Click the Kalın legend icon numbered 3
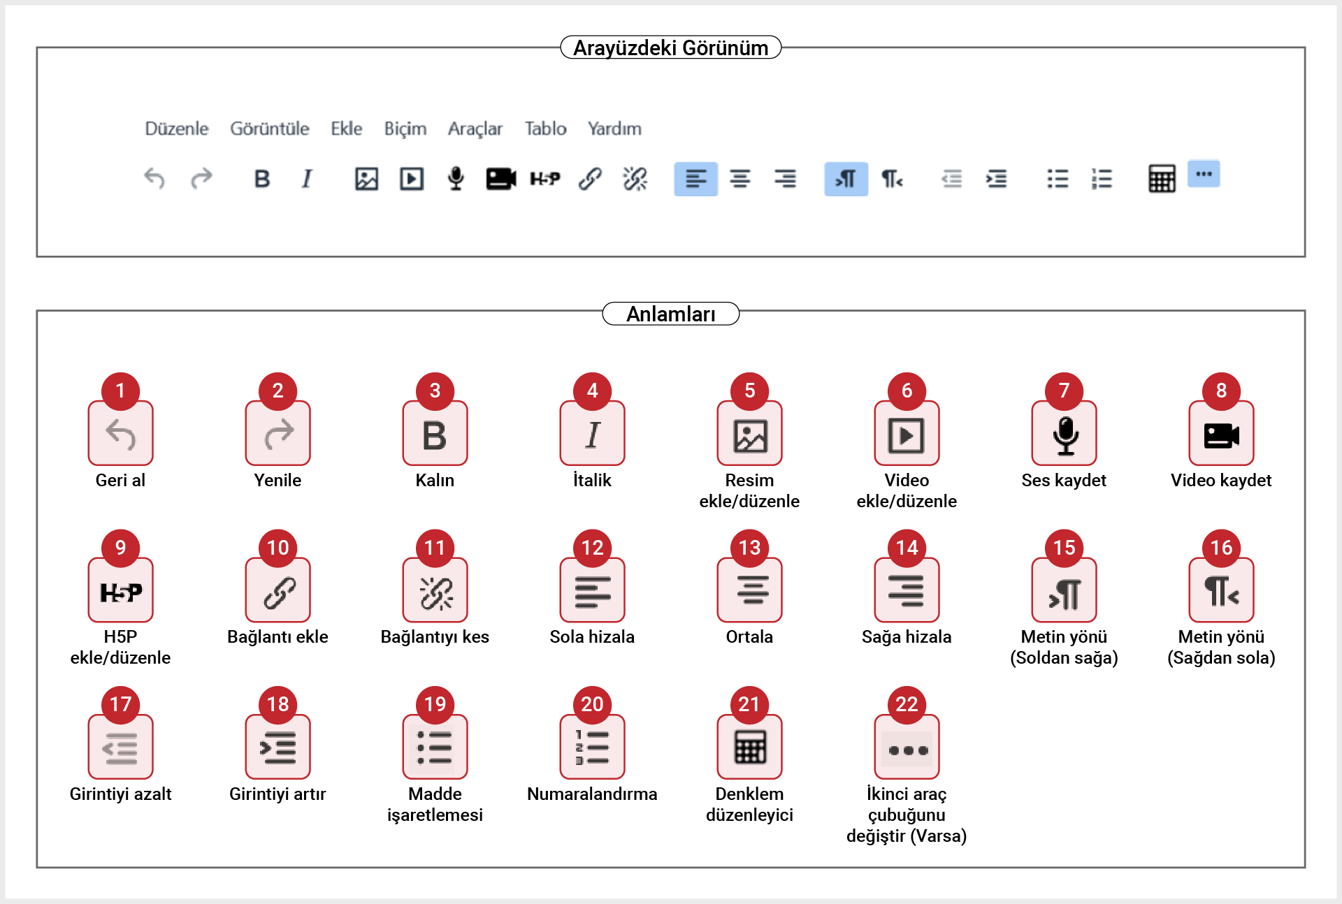This screenshot has height=904, width=1342. pyautogui.click(x=435, y=433)
